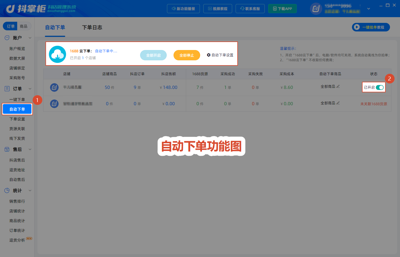Open the account dropdown arrow in header
This screenshot has width=400, height=257.
(x=369, y=9)
